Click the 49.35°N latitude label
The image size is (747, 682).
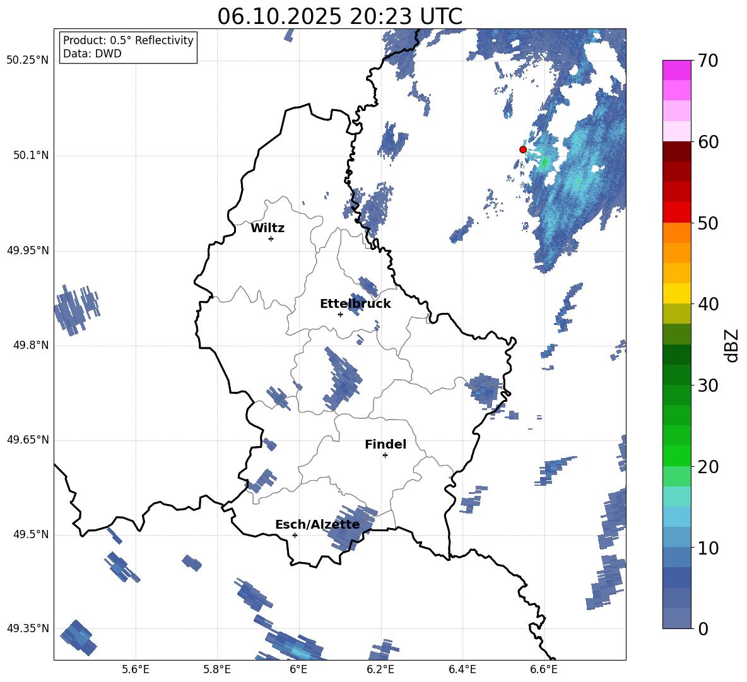click(28, 628)
